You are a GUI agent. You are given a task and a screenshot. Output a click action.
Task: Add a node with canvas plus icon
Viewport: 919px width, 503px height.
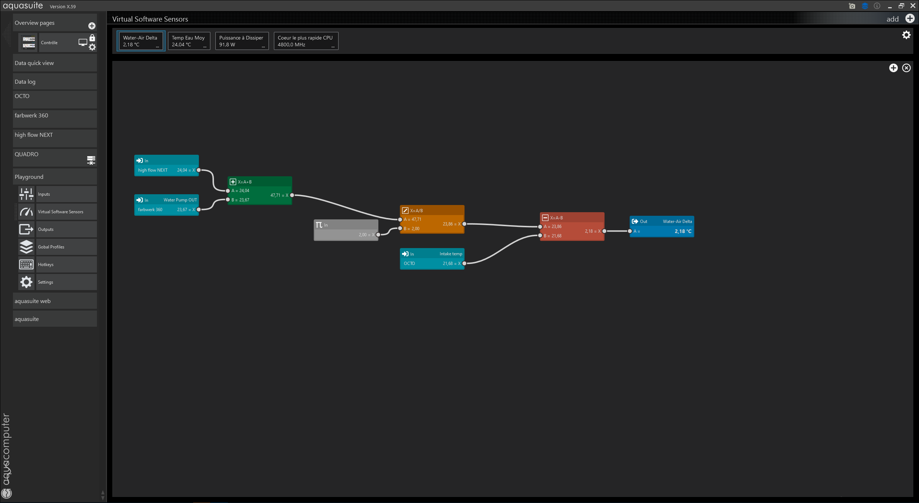894,68
